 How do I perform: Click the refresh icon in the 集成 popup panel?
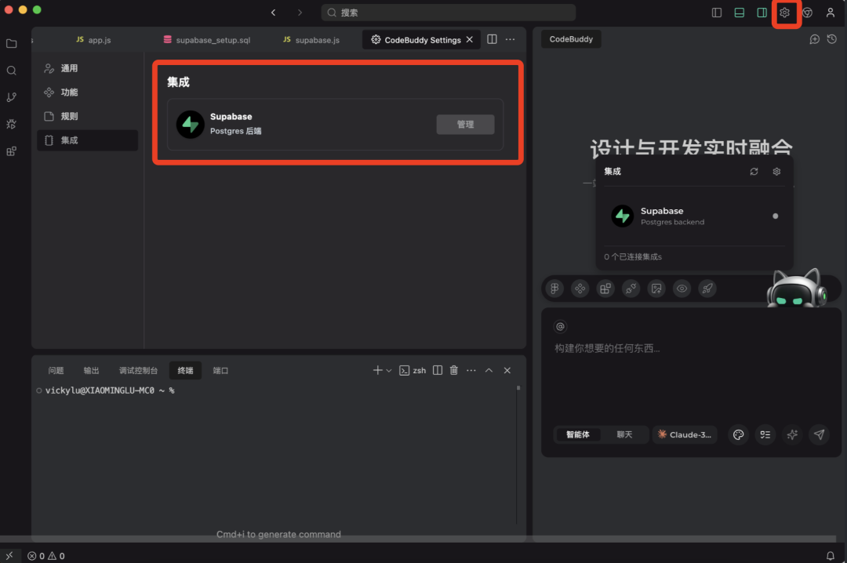(754, 171)
